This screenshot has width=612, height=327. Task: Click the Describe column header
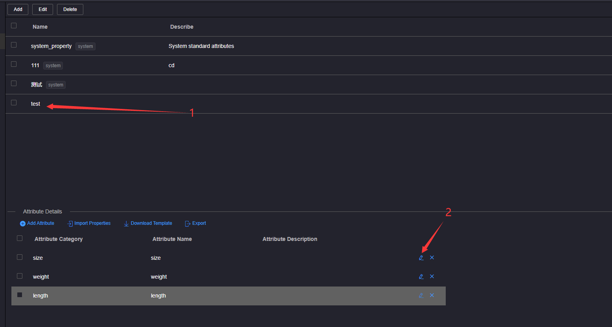pyautogui.click(x=182, y=27)
